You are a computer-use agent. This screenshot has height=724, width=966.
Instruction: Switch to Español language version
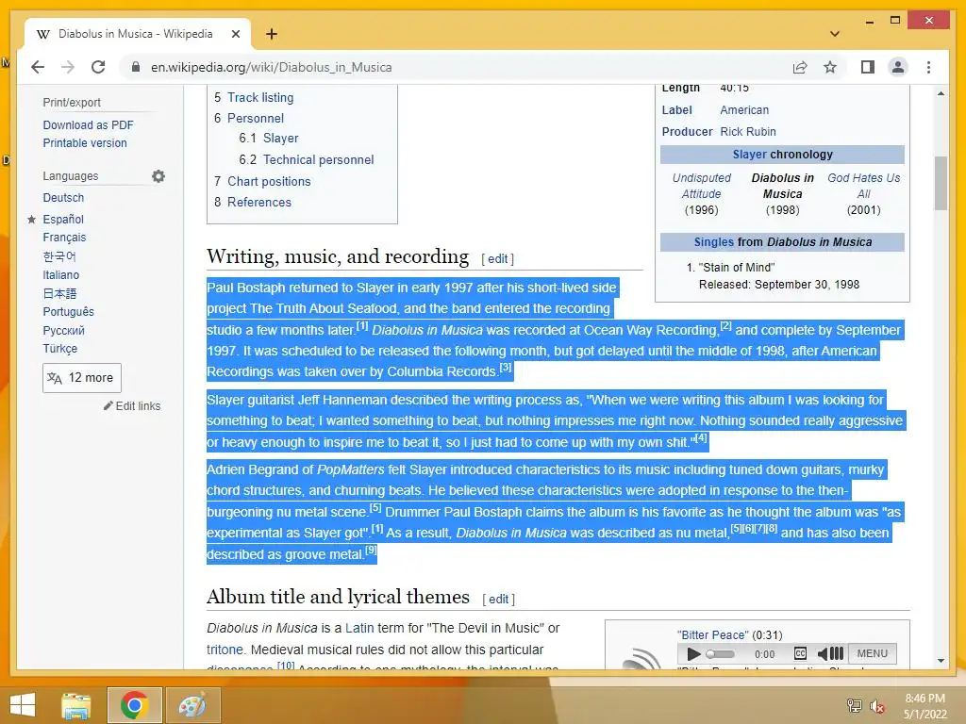pos(63,219)
